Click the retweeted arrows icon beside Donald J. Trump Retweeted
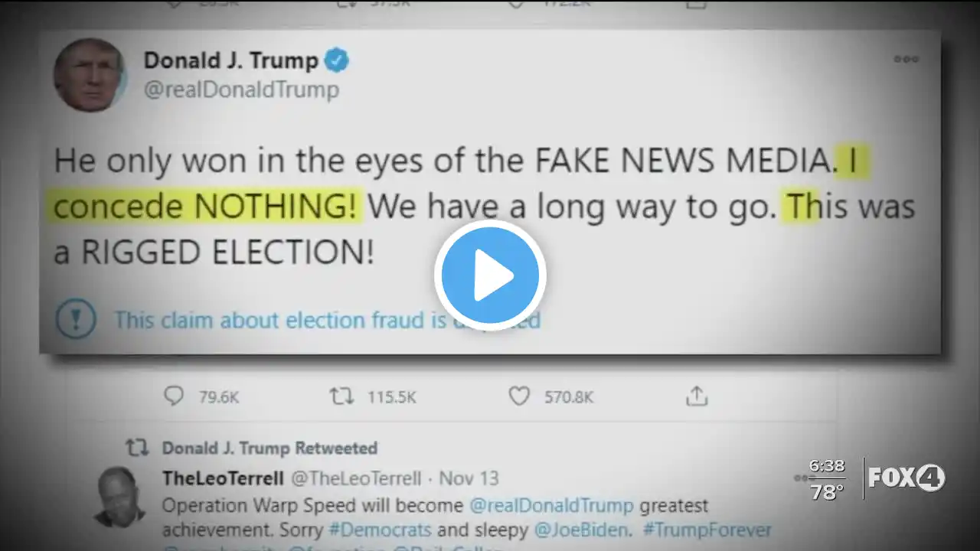The height and width of the screenshot is (551, 980). tap(136, 448)
